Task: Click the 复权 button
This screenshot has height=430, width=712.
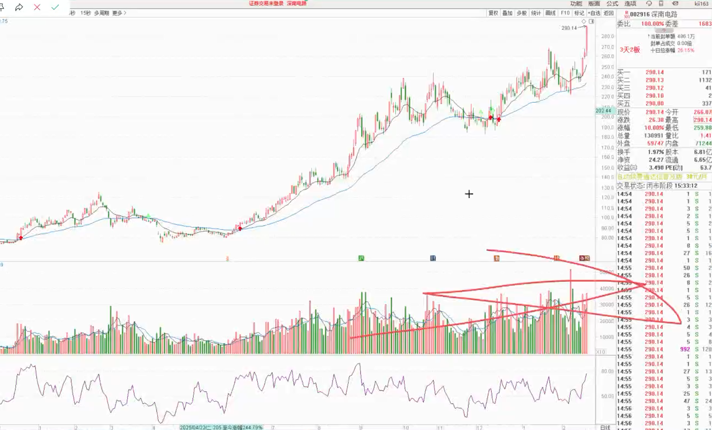Action: [x=493, y=13]
